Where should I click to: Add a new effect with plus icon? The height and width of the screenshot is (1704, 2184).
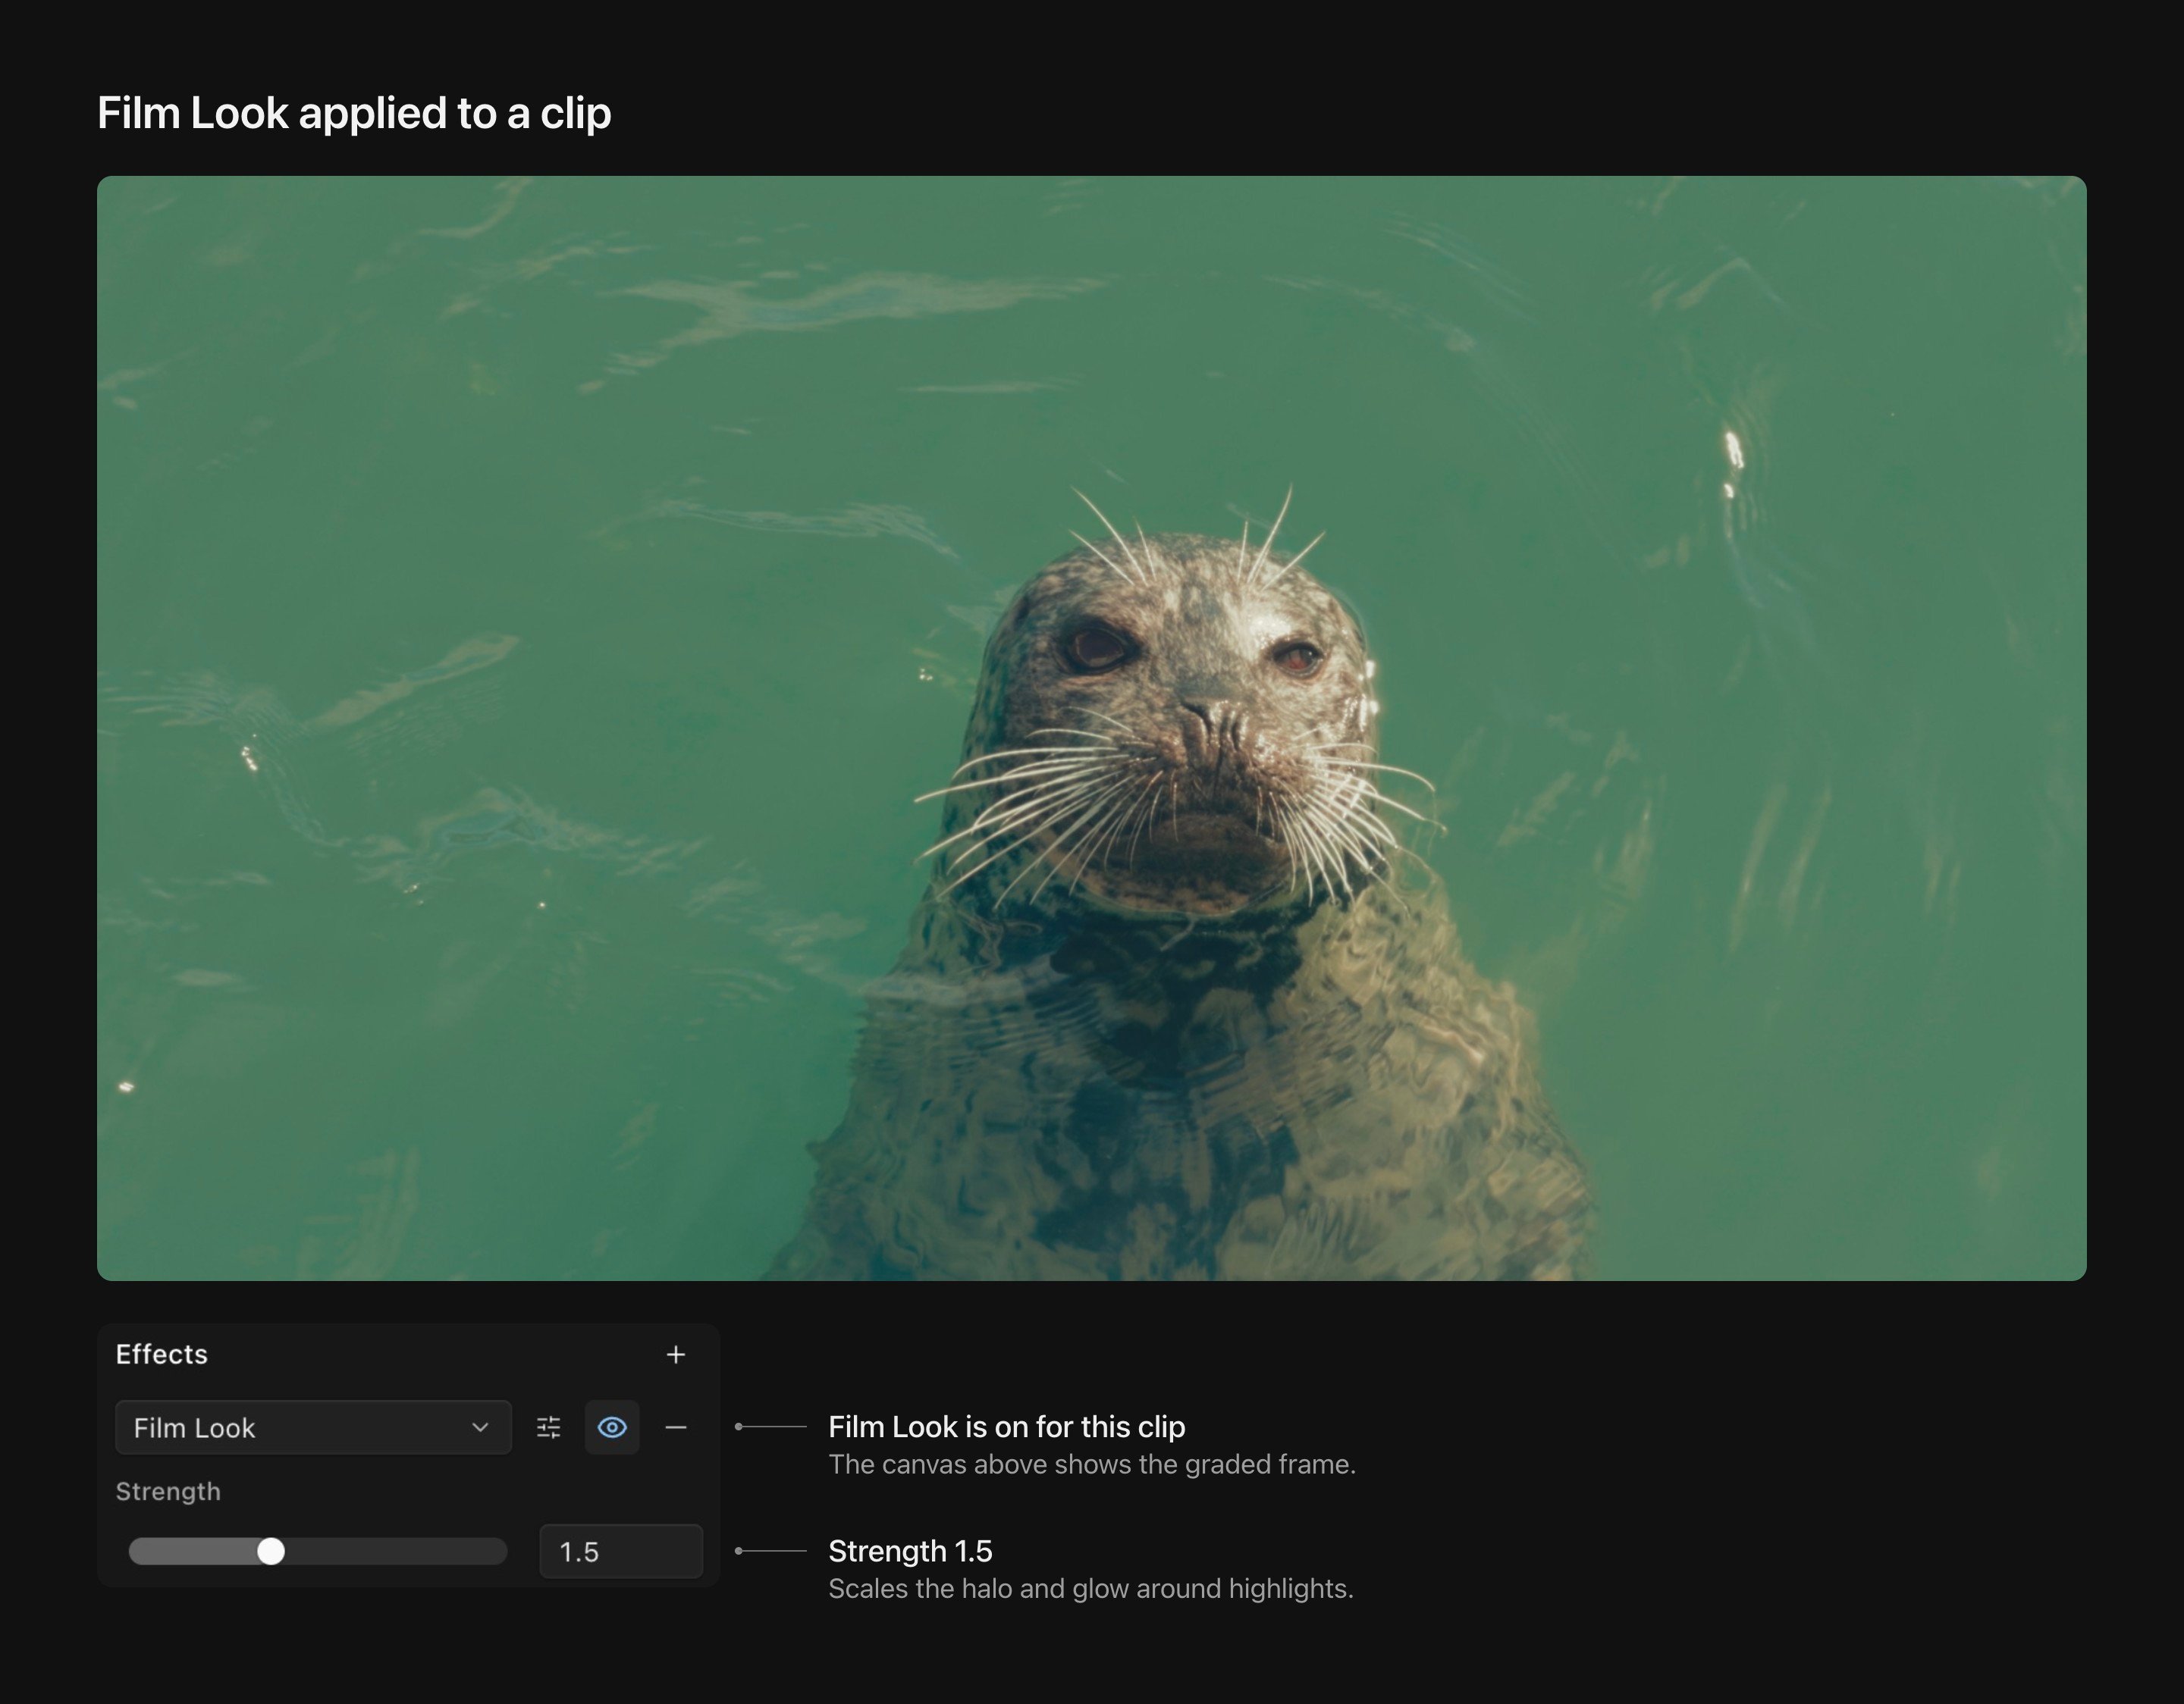676,1355
